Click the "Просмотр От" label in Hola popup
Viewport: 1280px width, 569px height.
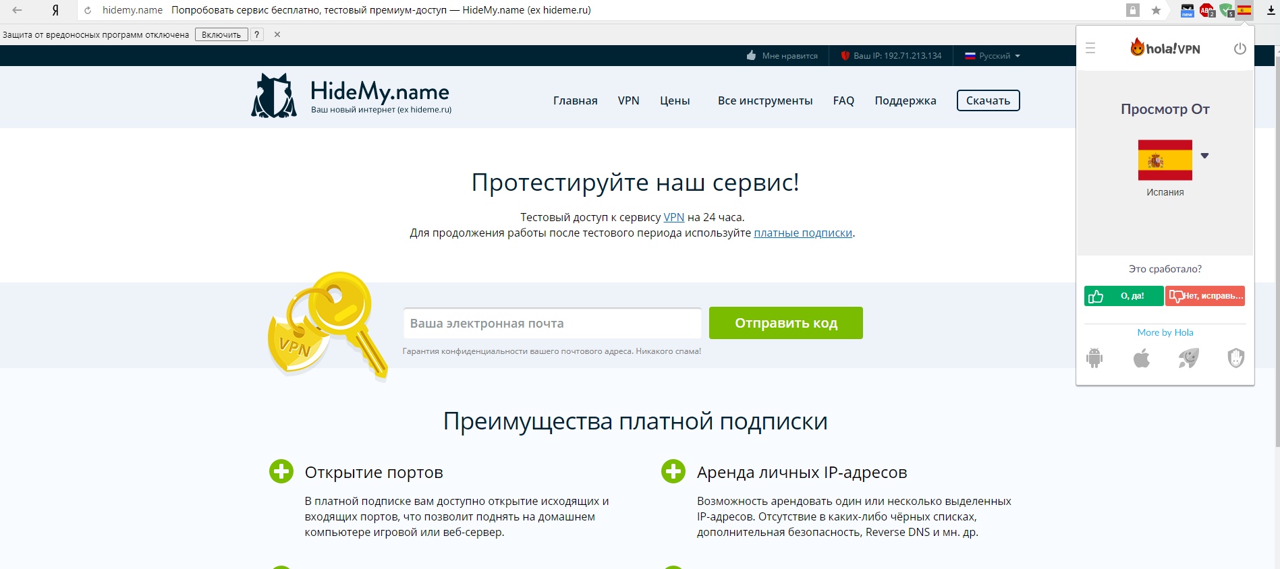[x=1165, y=109]
